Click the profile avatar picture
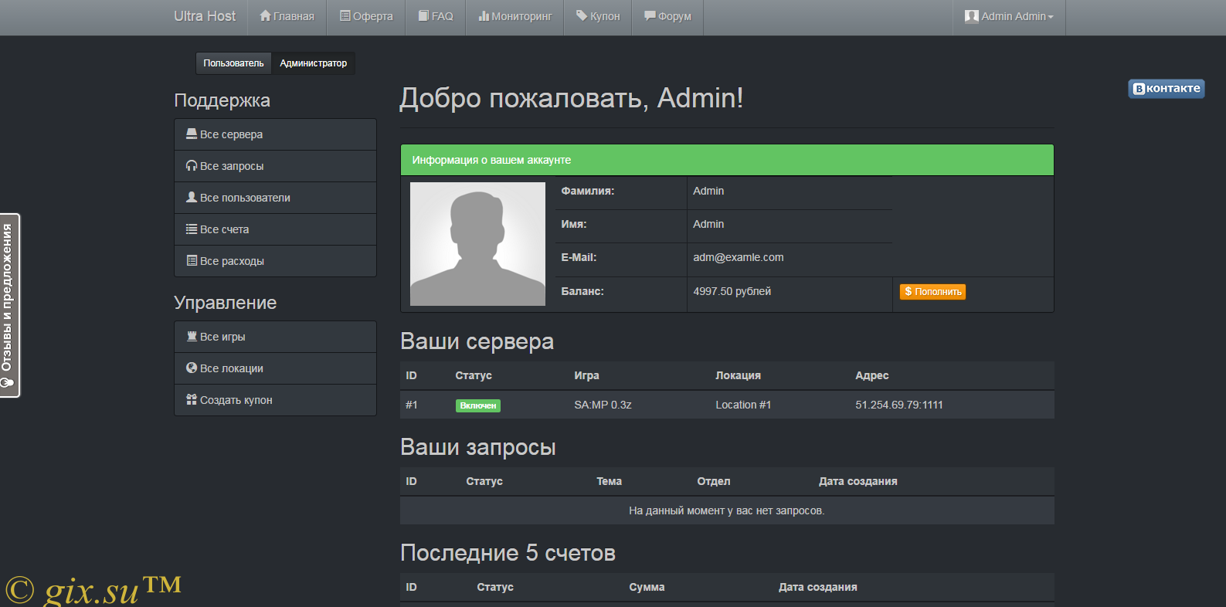Screen dimensions: 1226x607 (477, 244)
